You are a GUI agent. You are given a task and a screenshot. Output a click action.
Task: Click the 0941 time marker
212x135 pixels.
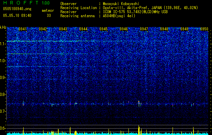[x=23, y=29]
